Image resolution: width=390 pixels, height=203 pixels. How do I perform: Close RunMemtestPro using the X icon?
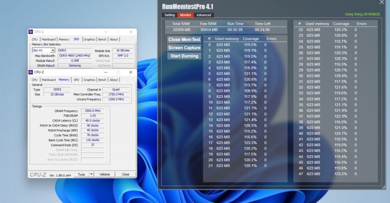382,2
